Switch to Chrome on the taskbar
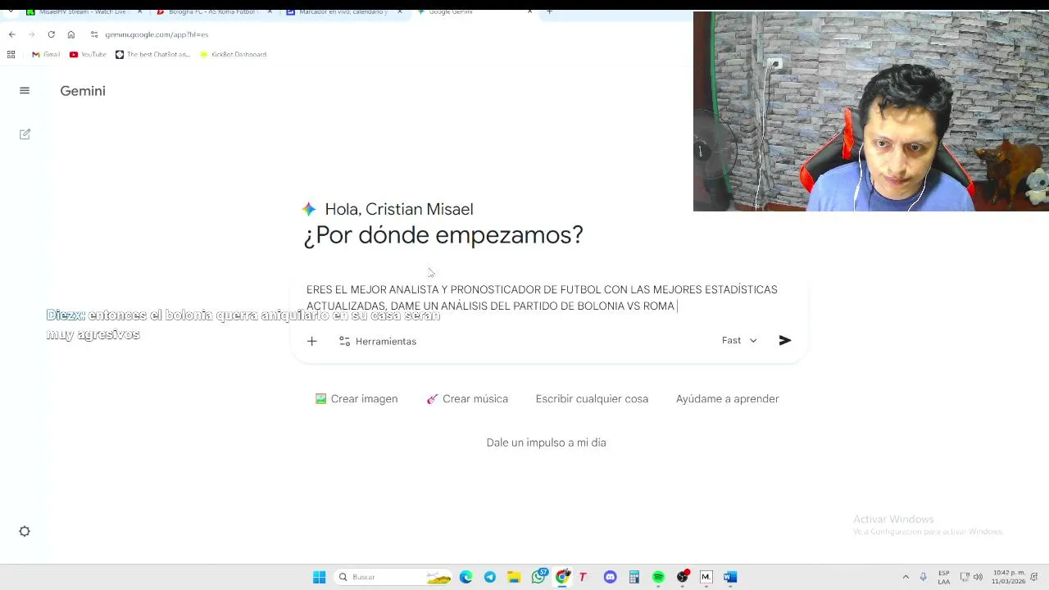Viewport: 1049px width, 590px height. tap(562, 577)
